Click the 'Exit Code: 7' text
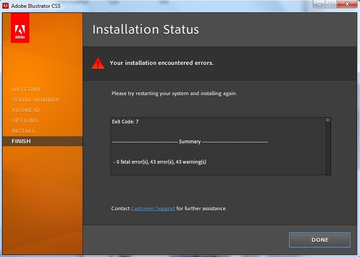 125,122
